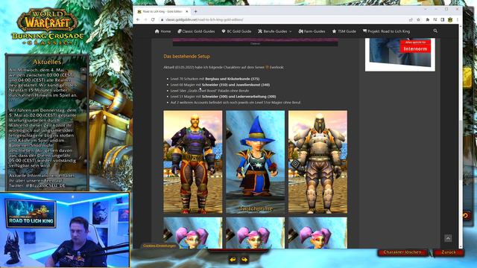This screenshot has height=268, width=477.
Task: Open the bald human rogue character image
Action: click(193, 162)
